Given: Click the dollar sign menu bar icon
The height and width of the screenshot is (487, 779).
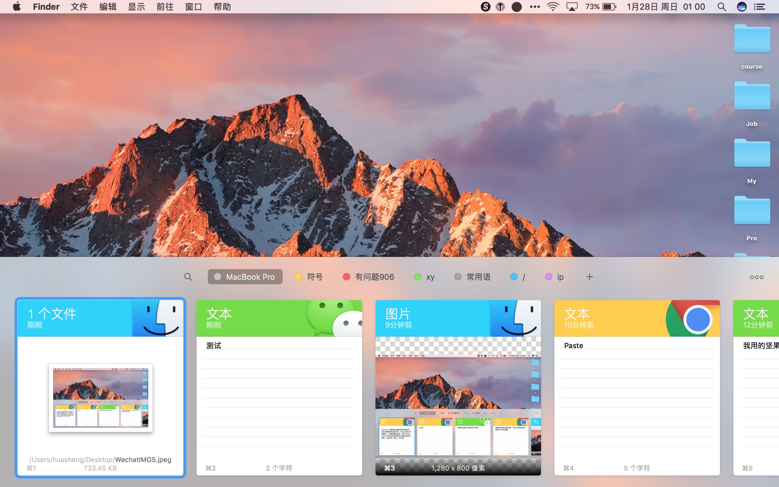Looking at the screenshot, I should coord(485,7).
